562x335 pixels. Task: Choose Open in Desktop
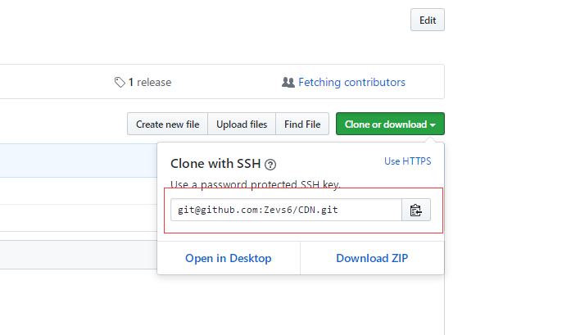(x=229, y=258)
